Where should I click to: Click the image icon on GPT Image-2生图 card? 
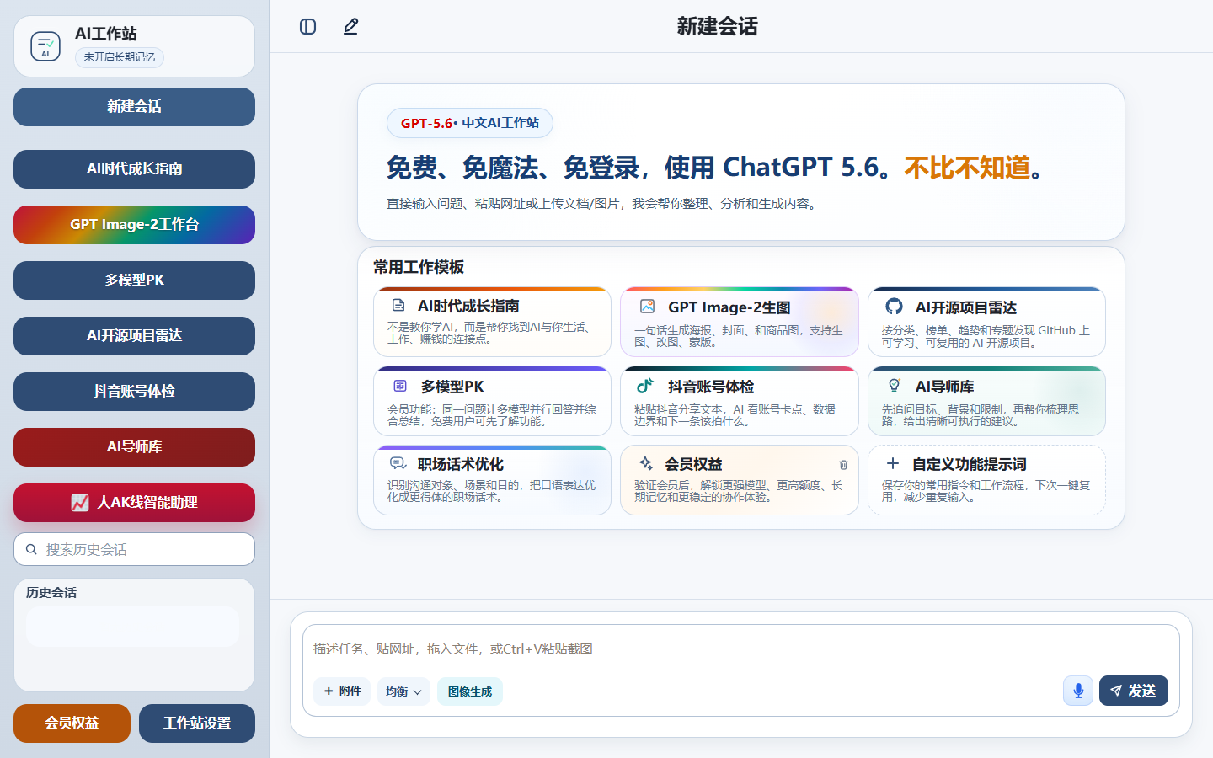647,307
